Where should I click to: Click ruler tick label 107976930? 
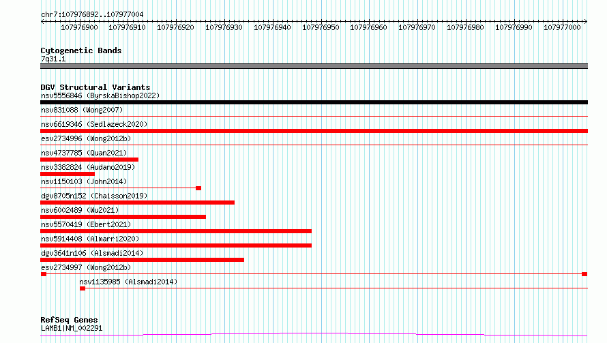click(x=224, y=27)
